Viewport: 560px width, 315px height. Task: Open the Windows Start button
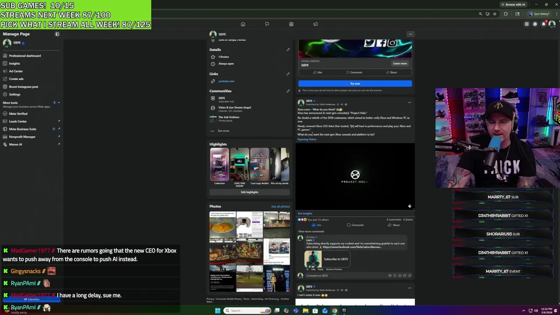coord(217,311)
